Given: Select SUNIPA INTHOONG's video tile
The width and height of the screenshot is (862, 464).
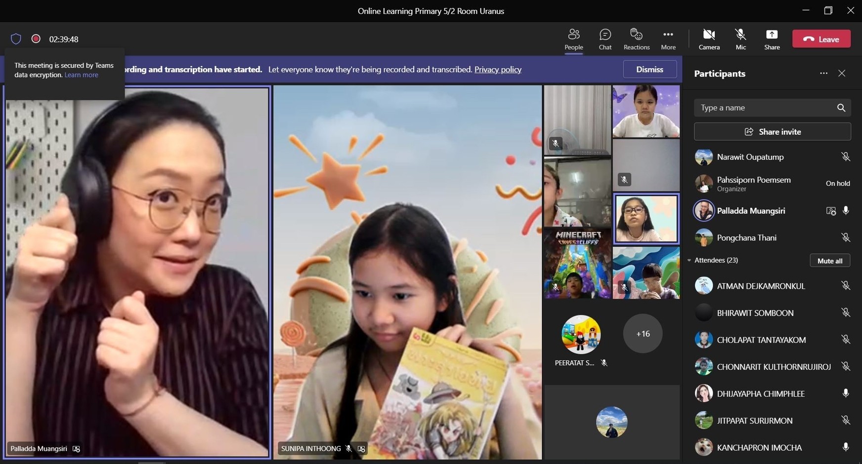Looking at the screenshot, I should [x=407, y=271].
